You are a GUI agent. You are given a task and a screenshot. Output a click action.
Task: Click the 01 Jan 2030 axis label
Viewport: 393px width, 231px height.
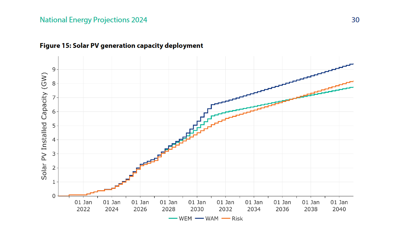pyautogui.click(x=197, y=206)
